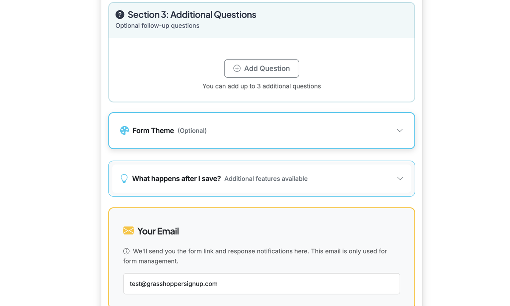
Task: Click the Your Email heading
Action: pyautogui.click(x=158, y=231)
